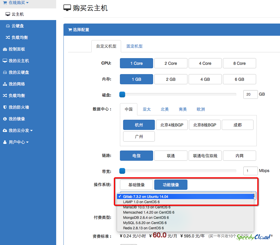Click the monitor icon beside 我的云主机
The image size is (280, 245).
pos(5,61)
